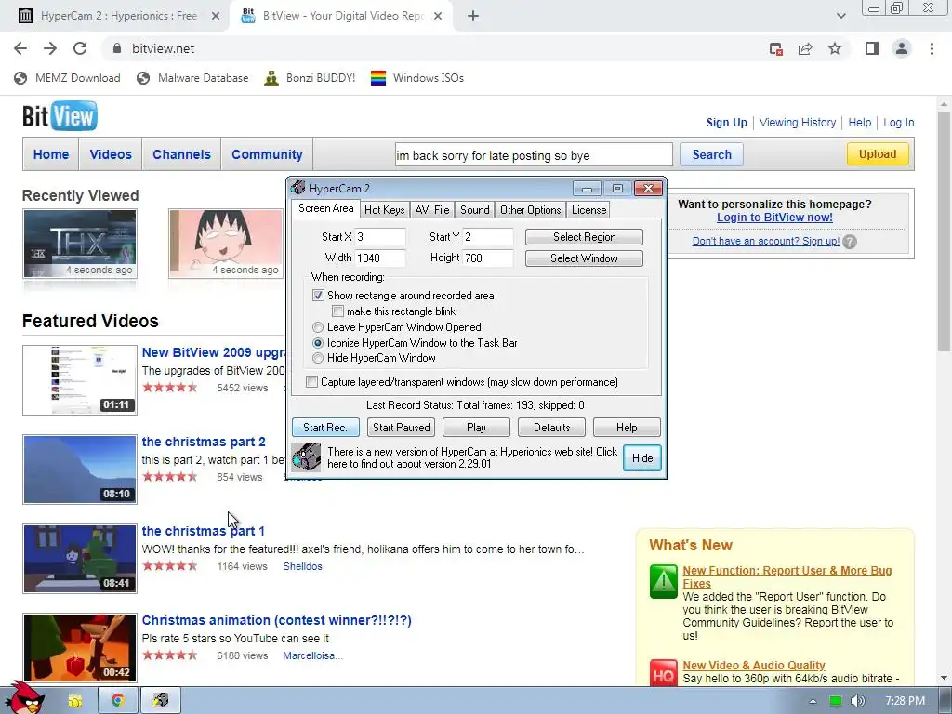
Task: Click the lock icon in the address bar
Action: (117, 48)
